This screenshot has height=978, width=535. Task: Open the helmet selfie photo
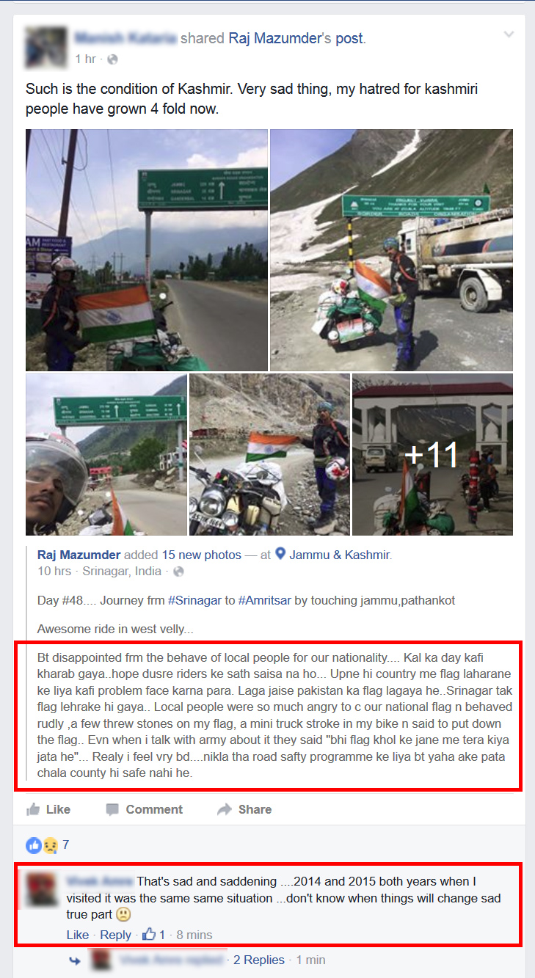pos(106,454)
